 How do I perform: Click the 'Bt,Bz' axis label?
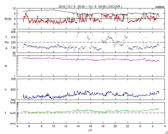coord(8,19)
